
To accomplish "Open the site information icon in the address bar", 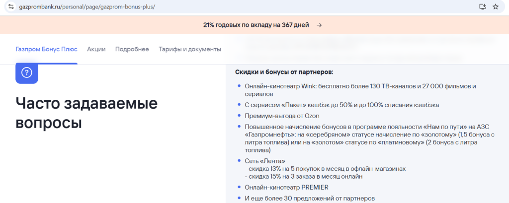I will click(11, 6).
